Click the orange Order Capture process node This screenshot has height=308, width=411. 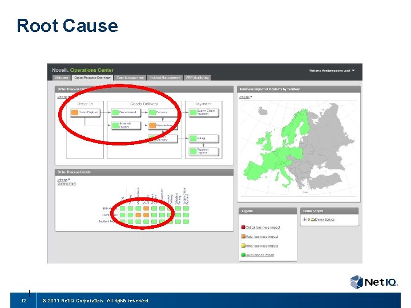[85, 112]
